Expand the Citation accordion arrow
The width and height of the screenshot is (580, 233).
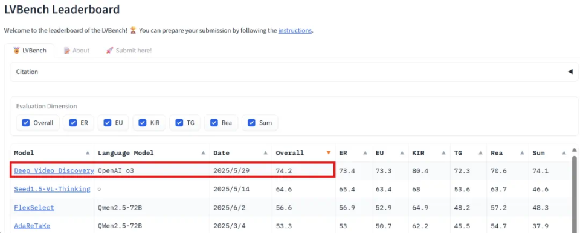(570, 72)
